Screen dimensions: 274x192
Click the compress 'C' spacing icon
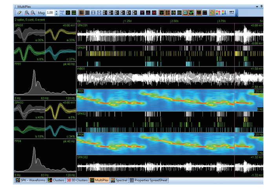pos(122,13)
